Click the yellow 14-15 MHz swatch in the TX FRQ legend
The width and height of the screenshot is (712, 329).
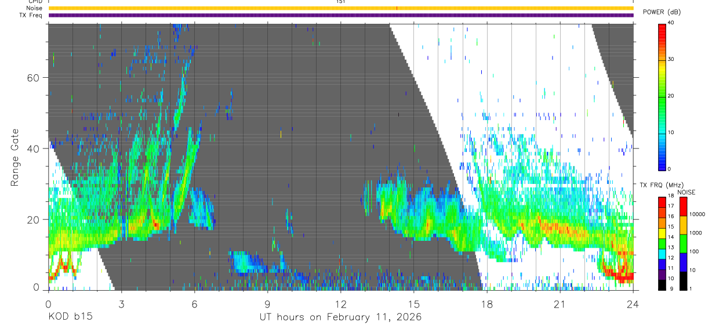tap(662, 233)
